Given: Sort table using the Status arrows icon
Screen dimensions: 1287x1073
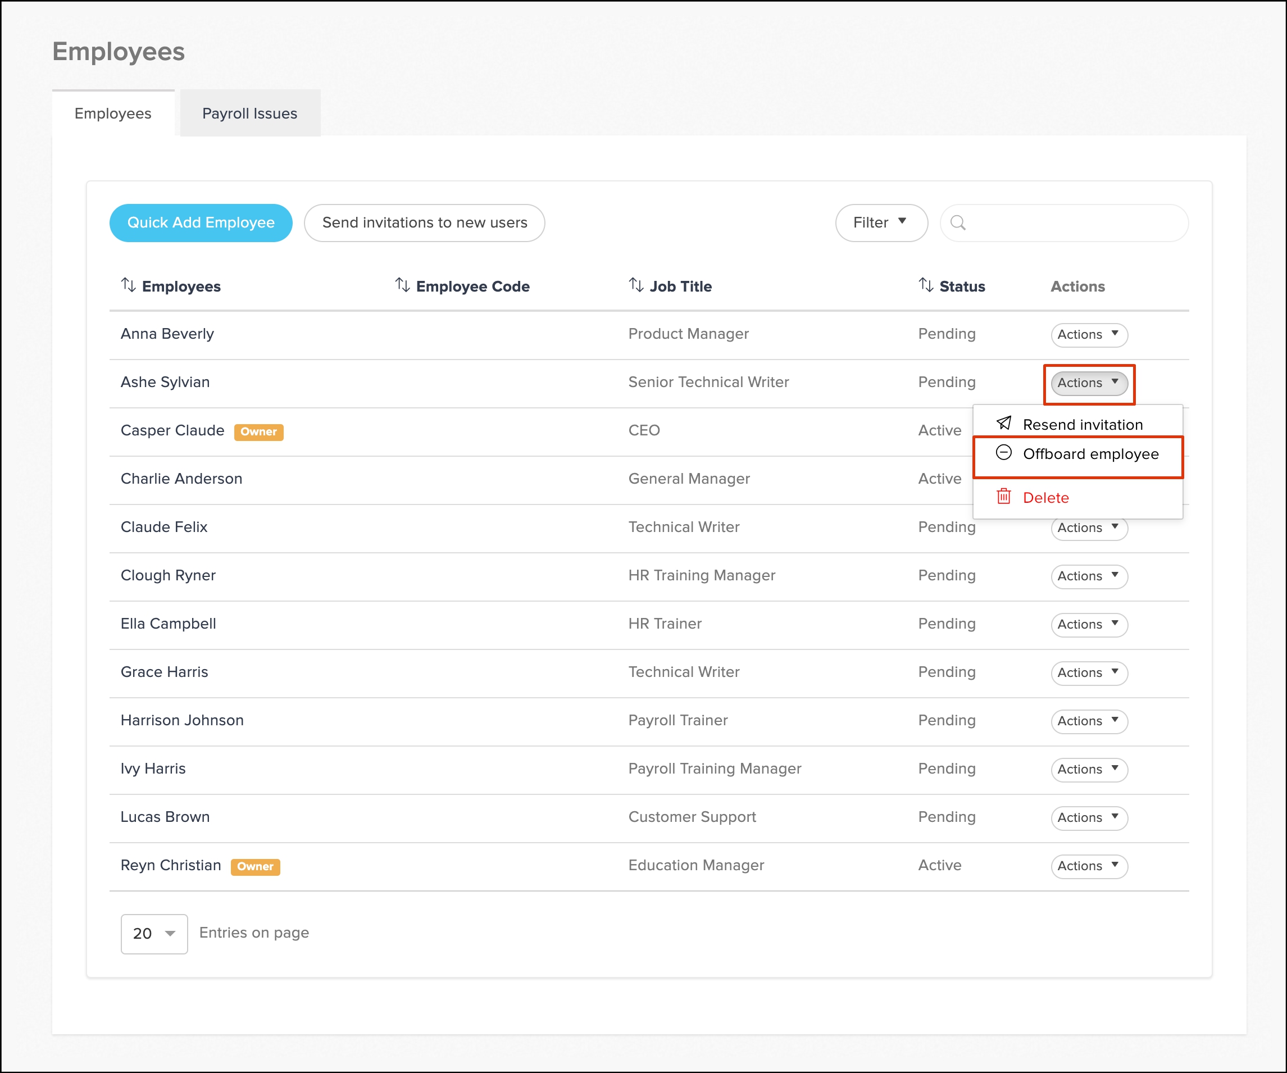Looking at the screenshot, I should (925, 285).
